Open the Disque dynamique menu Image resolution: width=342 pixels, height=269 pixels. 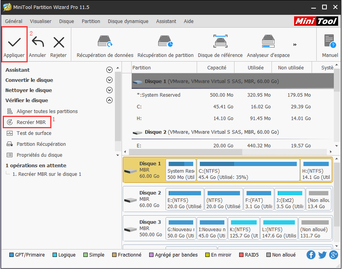pos(128,21)
